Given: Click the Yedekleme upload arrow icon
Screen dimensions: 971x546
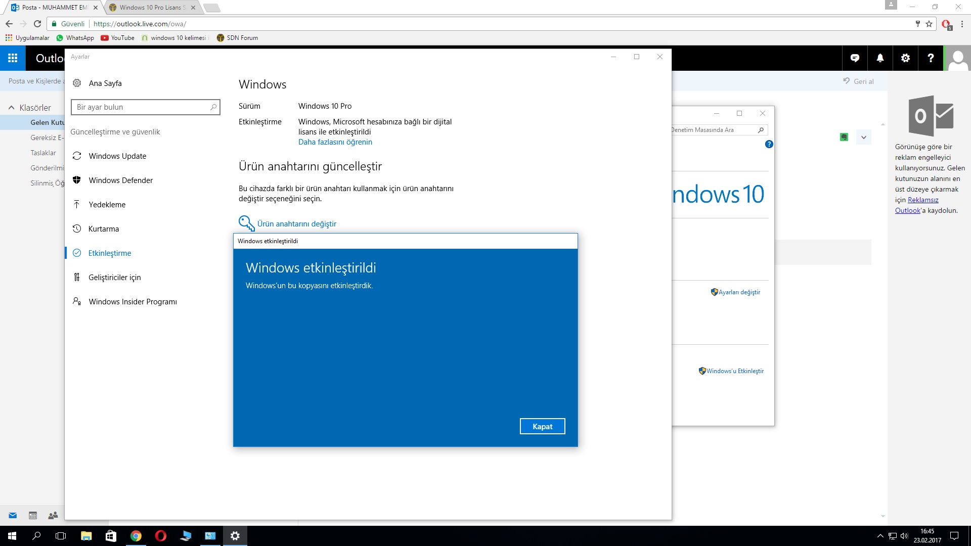Looking at the screenshot, I should [77, 204].
